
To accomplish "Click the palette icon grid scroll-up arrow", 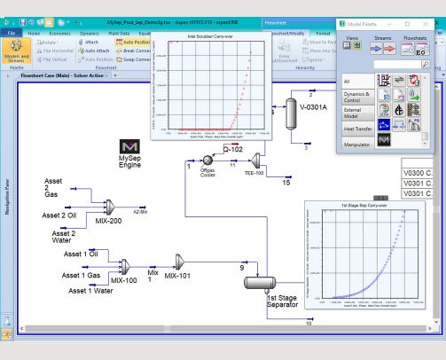I will coord(425,78).
